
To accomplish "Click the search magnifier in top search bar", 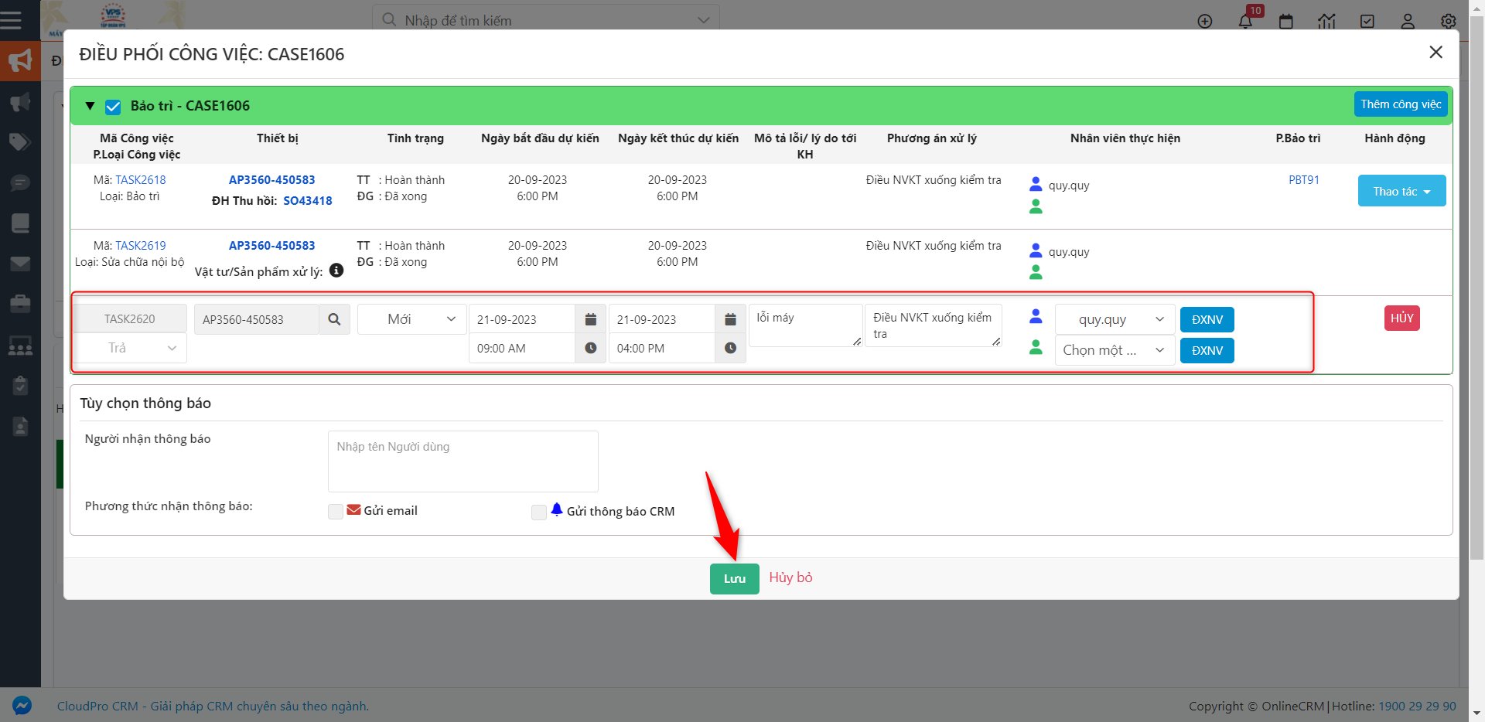I will pyautogui.click(x=389, y=19).
